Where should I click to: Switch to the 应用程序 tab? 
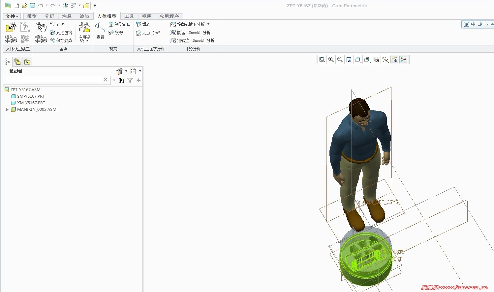tap(169, 16)
